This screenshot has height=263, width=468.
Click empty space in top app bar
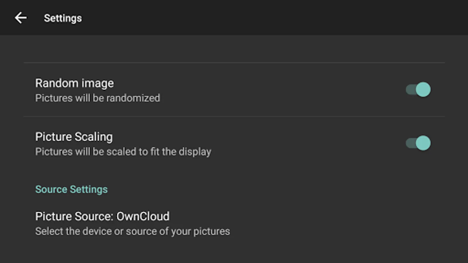263,18
